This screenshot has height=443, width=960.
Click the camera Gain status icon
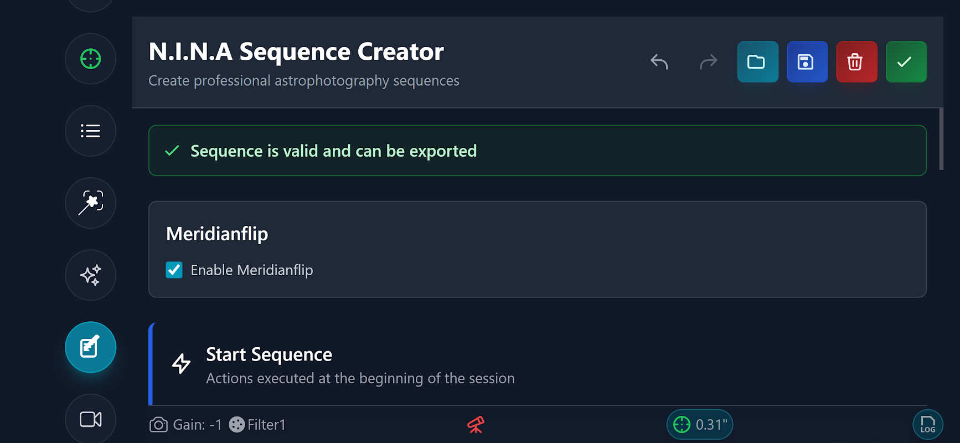pos(158,425)
